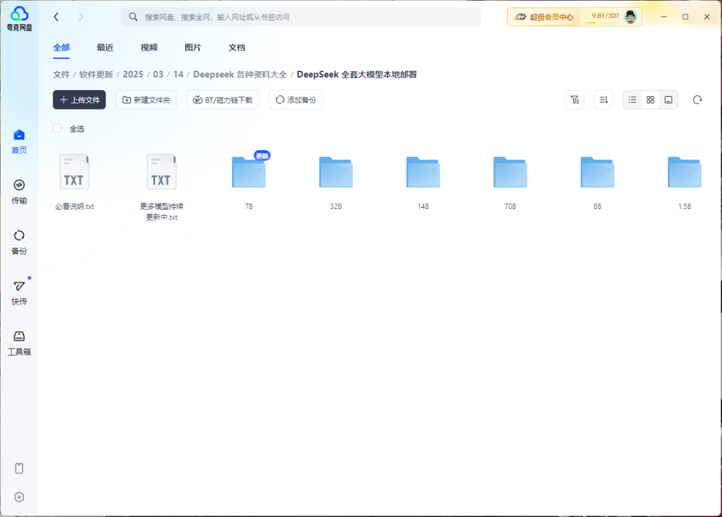Go to 03 in the breadcrumb
Image resolution: width=722 pixels, height=517 pixels.
[158, 75]
